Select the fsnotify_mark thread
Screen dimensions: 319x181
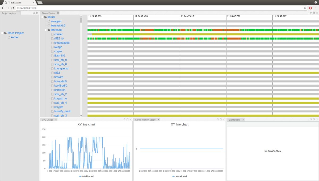62,111
